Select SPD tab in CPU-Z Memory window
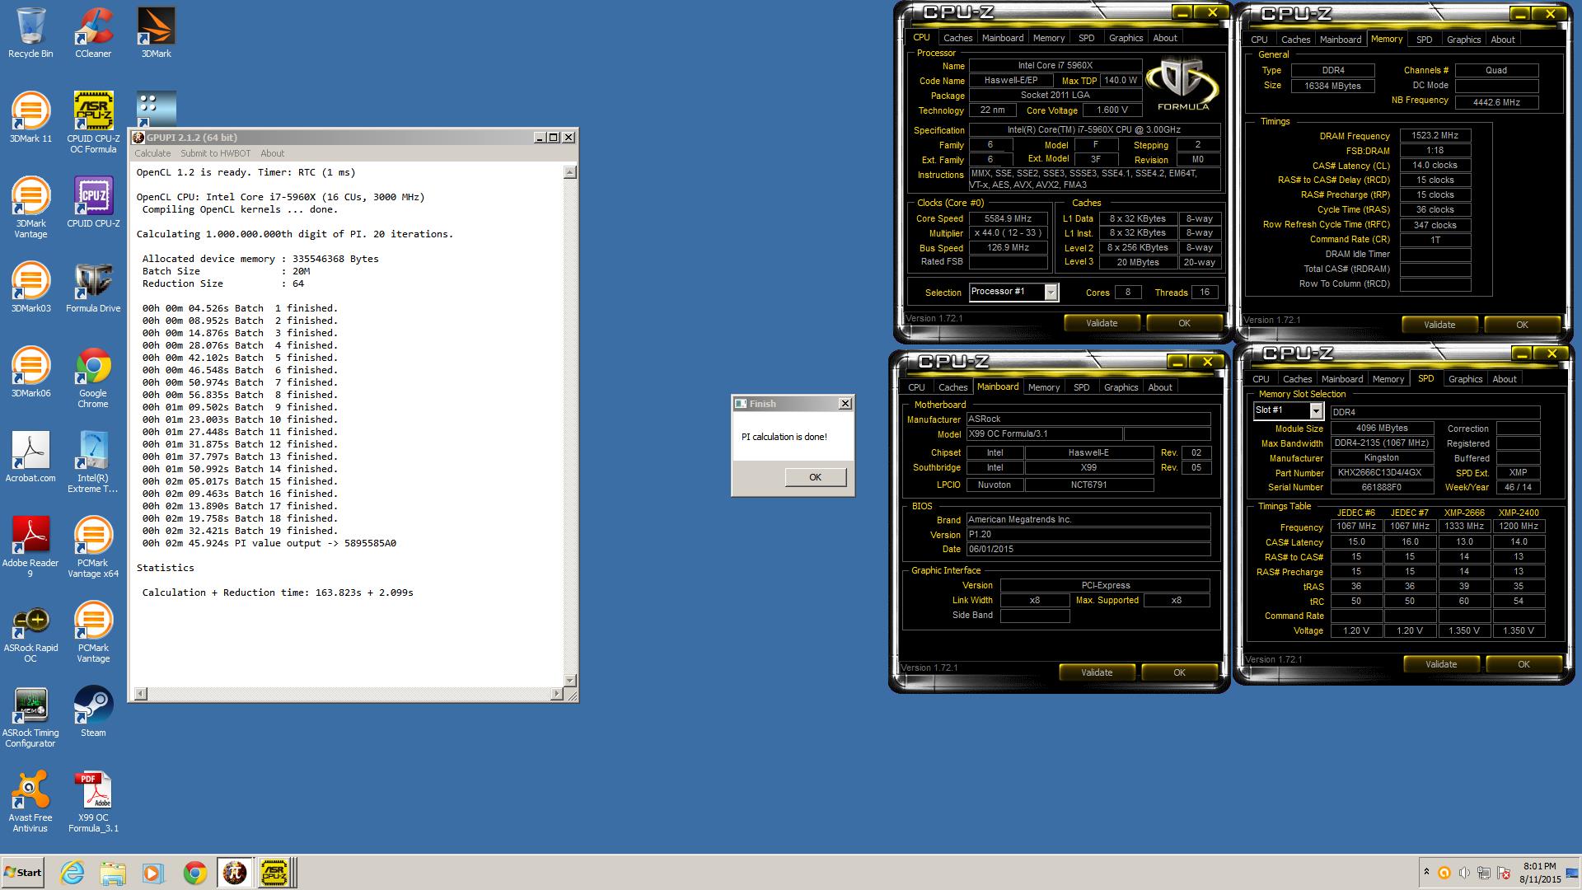This screenshot has width=1582, height=890. tap(1424, 40)
